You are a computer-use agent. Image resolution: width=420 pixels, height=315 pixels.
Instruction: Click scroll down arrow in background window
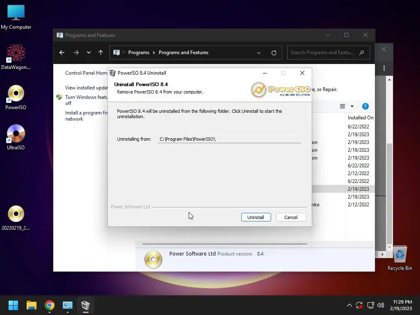click(390, 247)
